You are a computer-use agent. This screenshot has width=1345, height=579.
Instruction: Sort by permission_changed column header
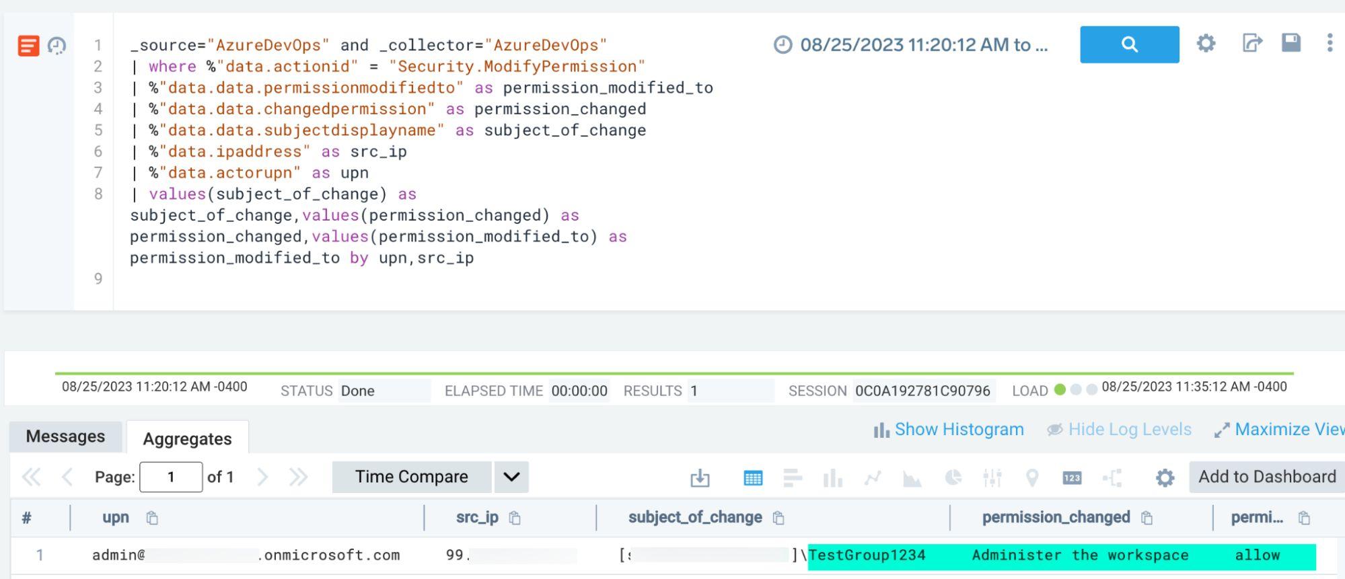coord(1056,517)
